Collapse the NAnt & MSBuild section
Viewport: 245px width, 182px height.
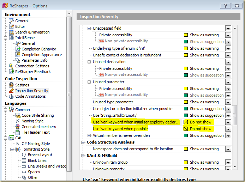[83, 156]
